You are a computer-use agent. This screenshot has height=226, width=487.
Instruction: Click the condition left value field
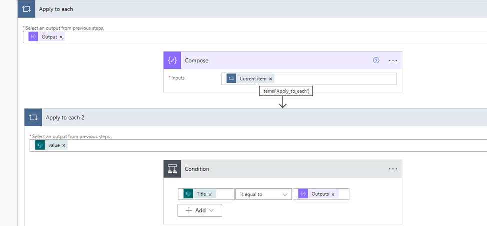pyautogui.click(x=206, y=194)
